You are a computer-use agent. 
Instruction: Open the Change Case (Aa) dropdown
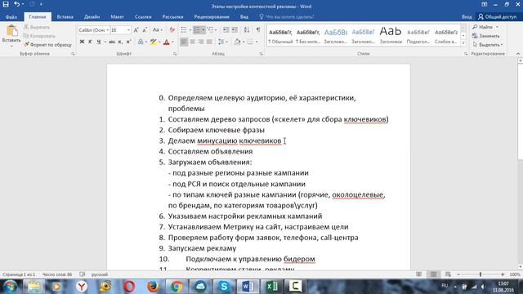point(158,30)
